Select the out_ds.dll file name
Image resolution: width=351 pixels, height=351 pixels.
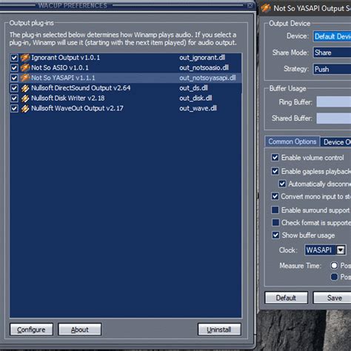click(193, 88)
